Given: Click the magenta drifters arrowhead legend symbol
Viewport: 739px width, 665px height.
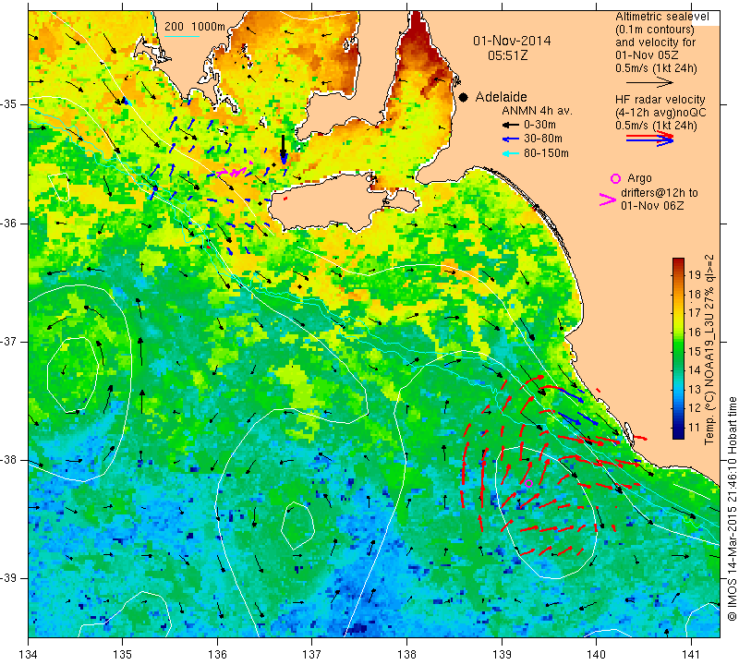Looking at the screenshot, I should coord(608,199).
